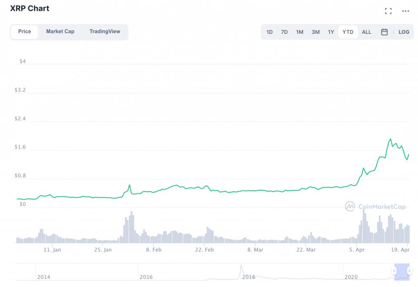Switch to the Market Cap tab
Viewport: 418px width, 287px height.
pos(60,31)
